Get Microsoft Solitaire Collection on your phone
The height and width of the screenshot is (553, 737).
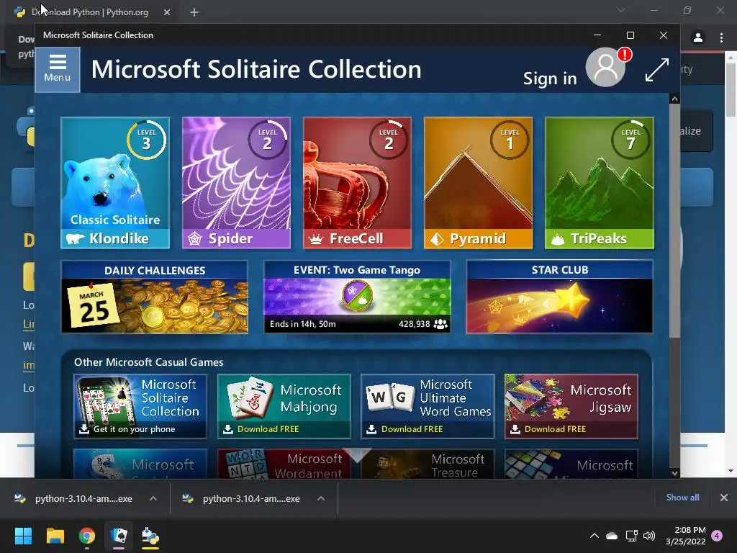[x=140, y=406]
